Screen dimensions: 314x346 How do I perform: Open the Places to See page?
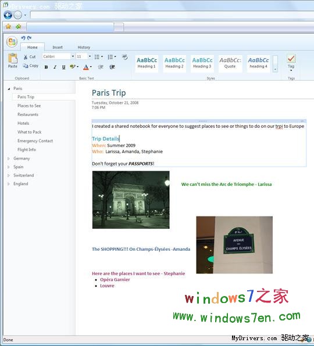point(29,106)
